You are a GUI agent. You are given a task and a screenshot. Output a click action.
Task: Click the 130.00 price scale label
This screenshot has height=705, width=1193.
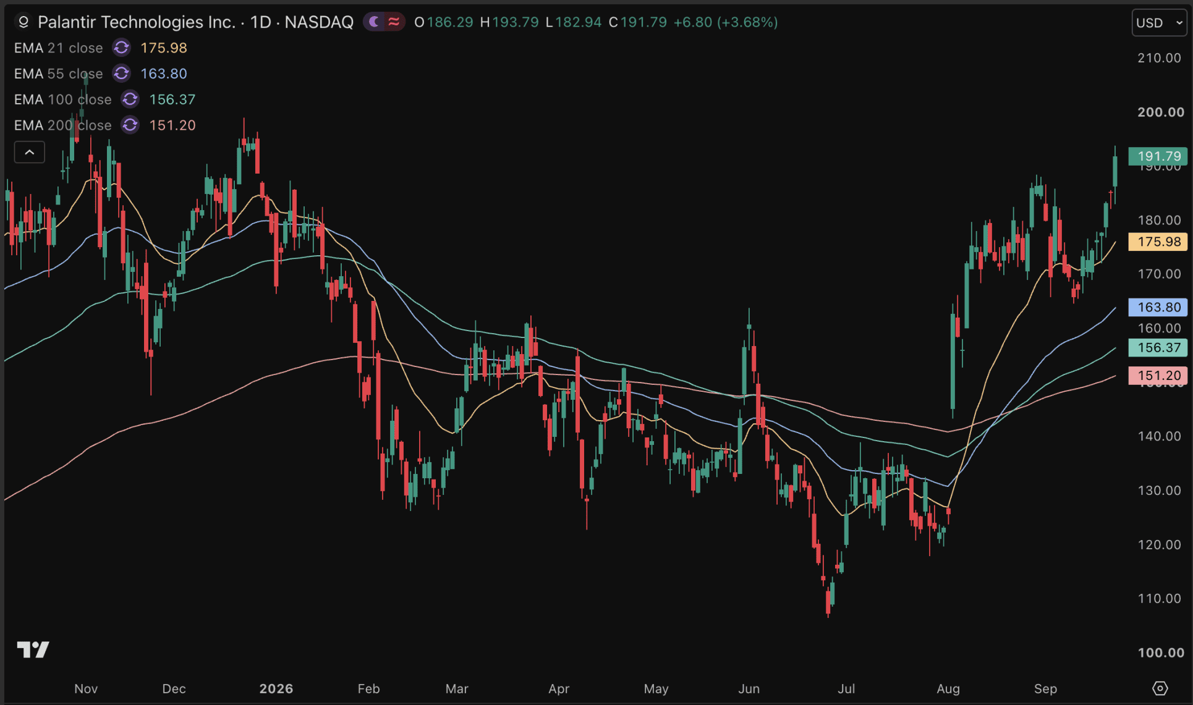coord(1160,490)
